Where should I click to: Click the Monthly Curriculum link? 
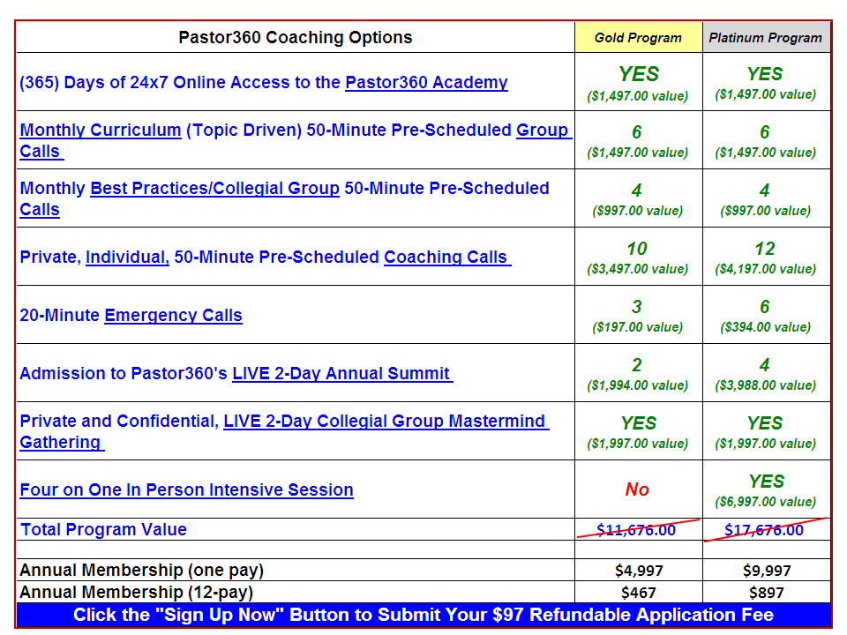pos(101,130)
